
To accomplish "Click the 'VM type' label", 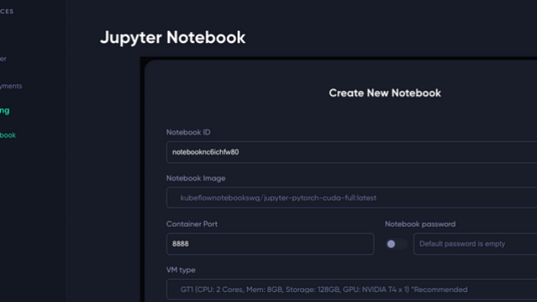I will click(x=181, y=270).
